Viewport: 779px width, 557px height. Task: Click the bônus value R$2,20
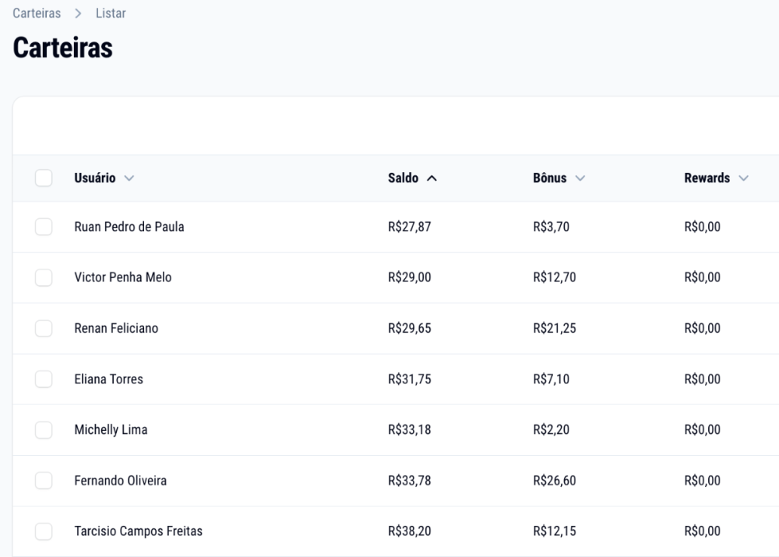click(551, 430)
